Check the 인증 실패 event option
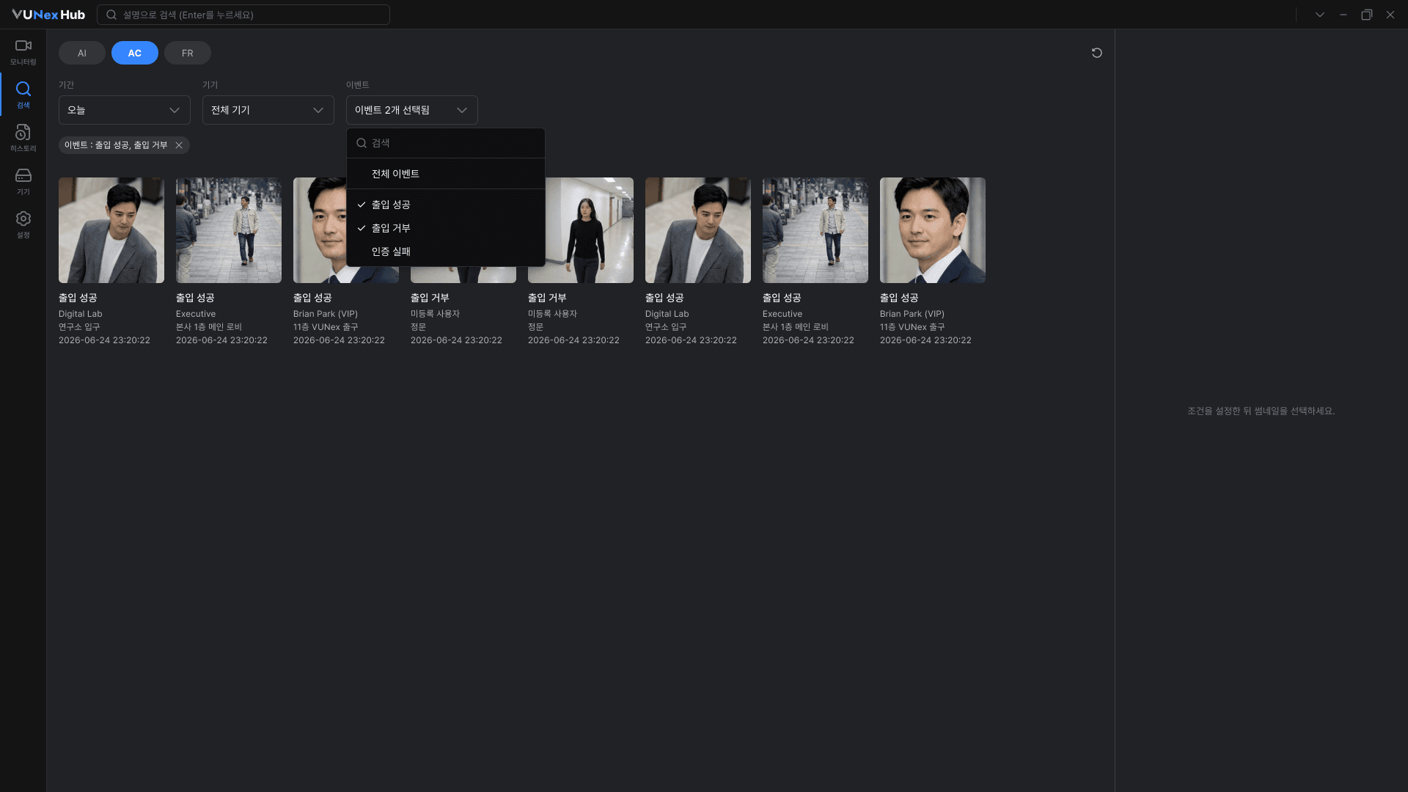The height and width of the screenshot is (792, 1408). click(x=446, y=252)
